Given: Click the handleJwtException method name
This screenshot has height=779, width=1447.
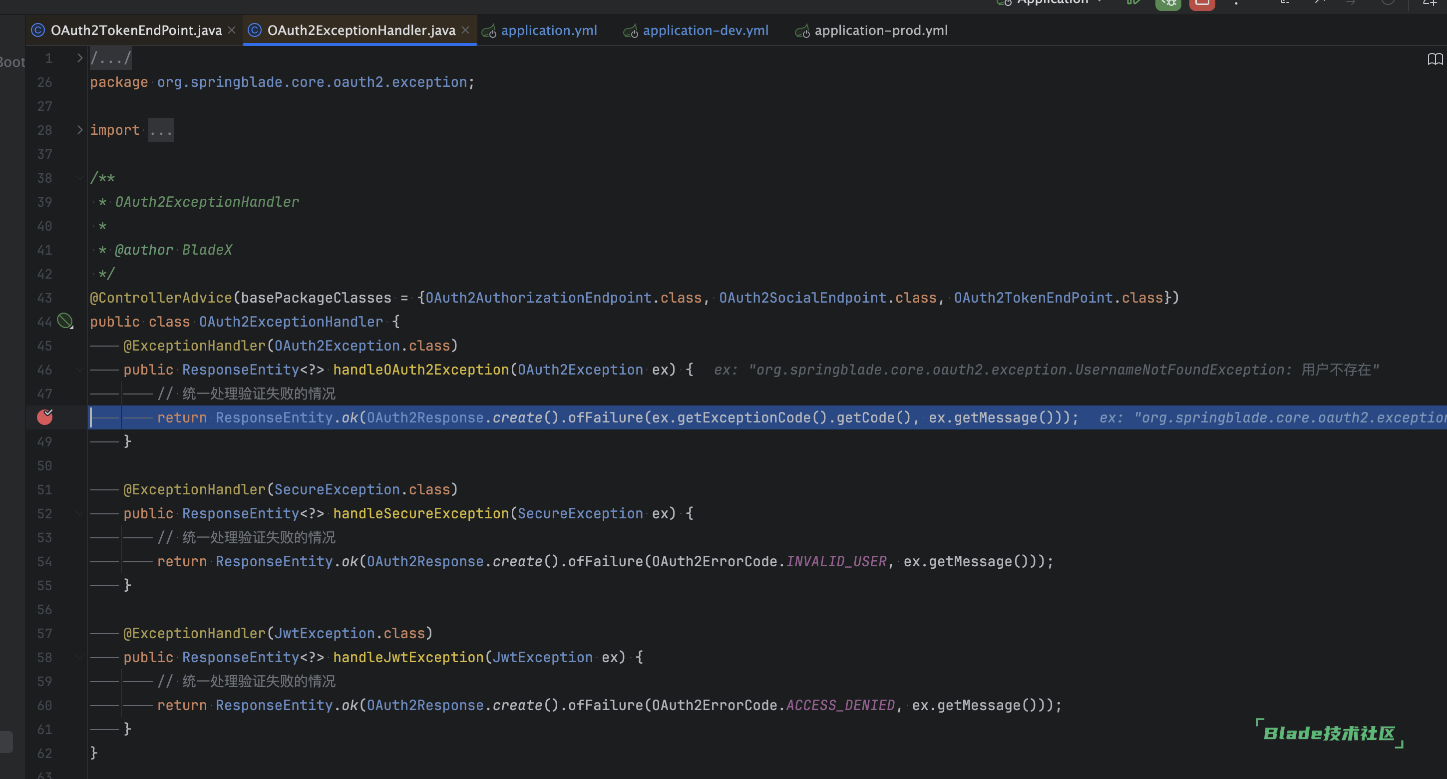Looking at the screenshot, I should click(408, 657).
